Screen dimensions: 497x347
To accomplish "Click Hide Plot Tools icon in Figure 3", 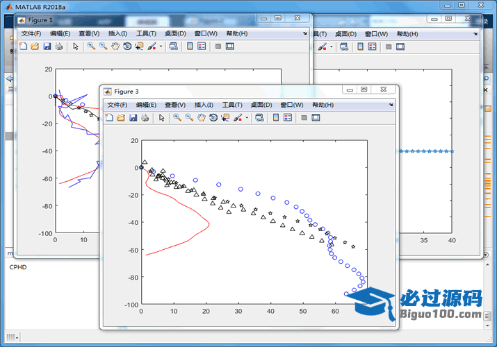I will 304,118.
